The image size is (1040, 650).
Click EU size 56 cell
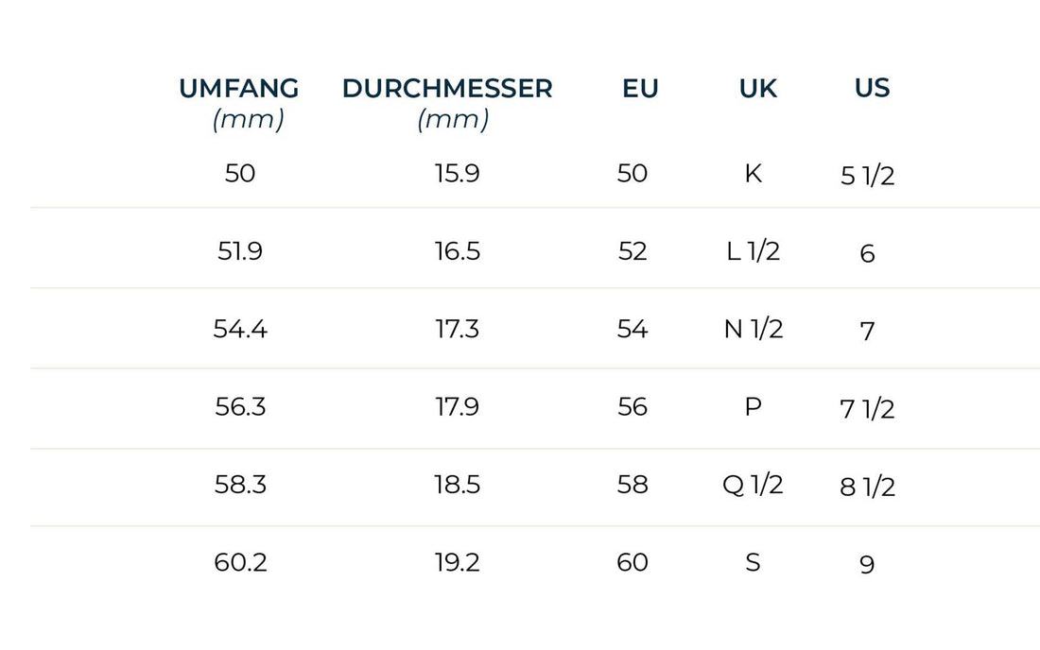pos(633,407)
